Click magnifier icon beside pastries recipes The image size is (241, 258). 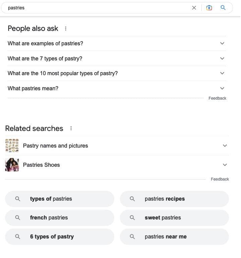pyautogui.click(x=132, y=199)
